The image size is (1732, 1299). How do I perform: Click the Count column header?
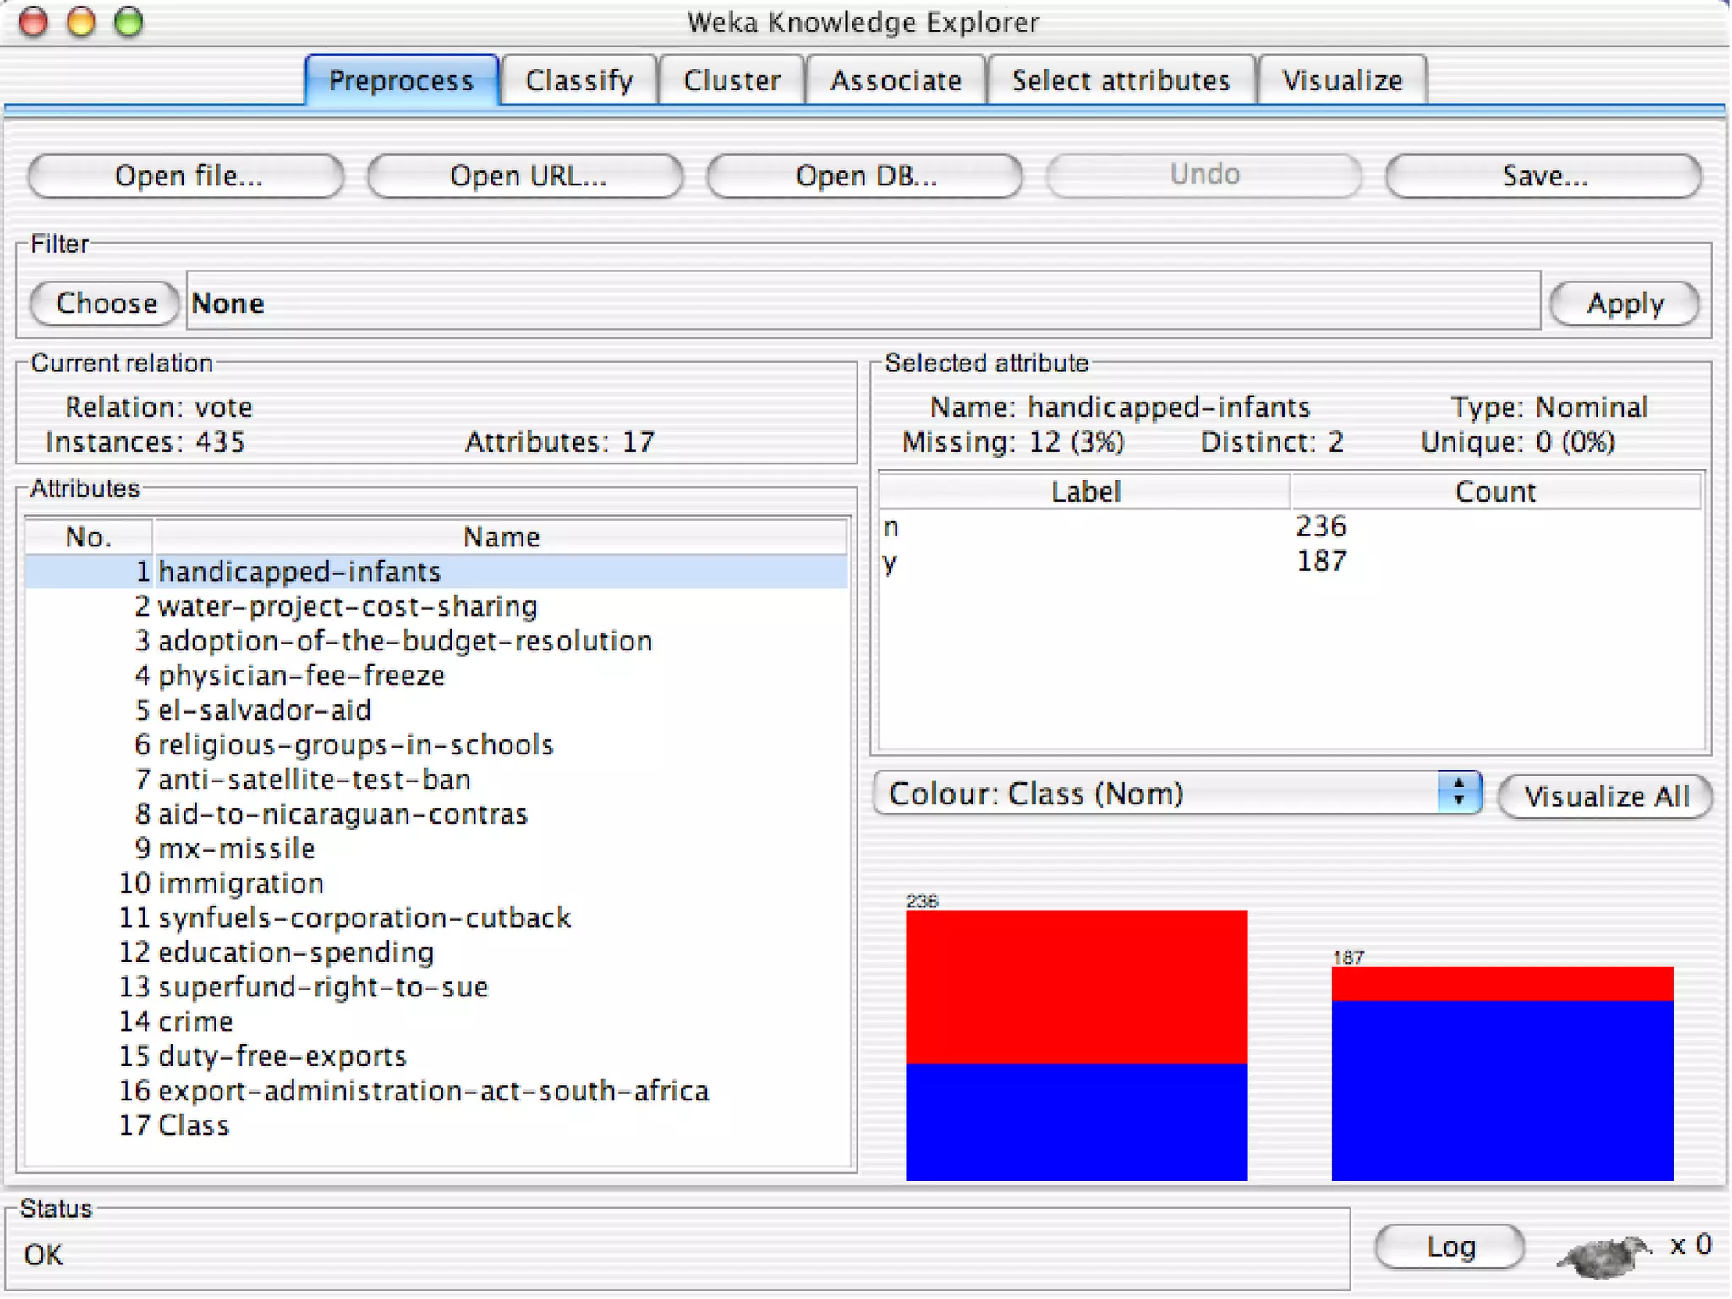(1494, 491)
